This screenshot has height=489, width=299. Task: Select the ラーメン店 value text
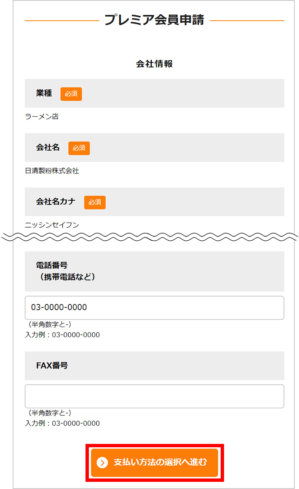(x=42, y=117)
